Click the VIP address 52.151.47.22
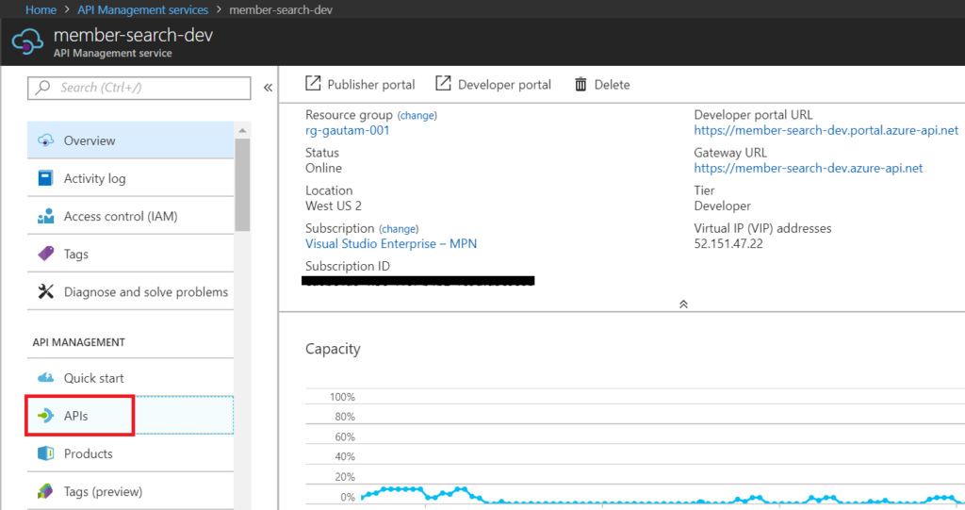965x510 pixels. [x=728, y=243]
